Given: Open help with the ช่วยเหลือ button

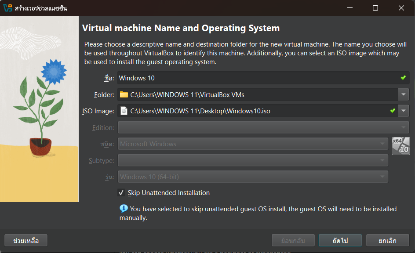Looking at the screenshot, I should [26, 241].
